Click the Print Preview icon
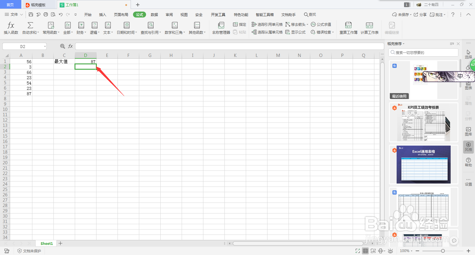The image size is (475, 255). click(53, 14)
